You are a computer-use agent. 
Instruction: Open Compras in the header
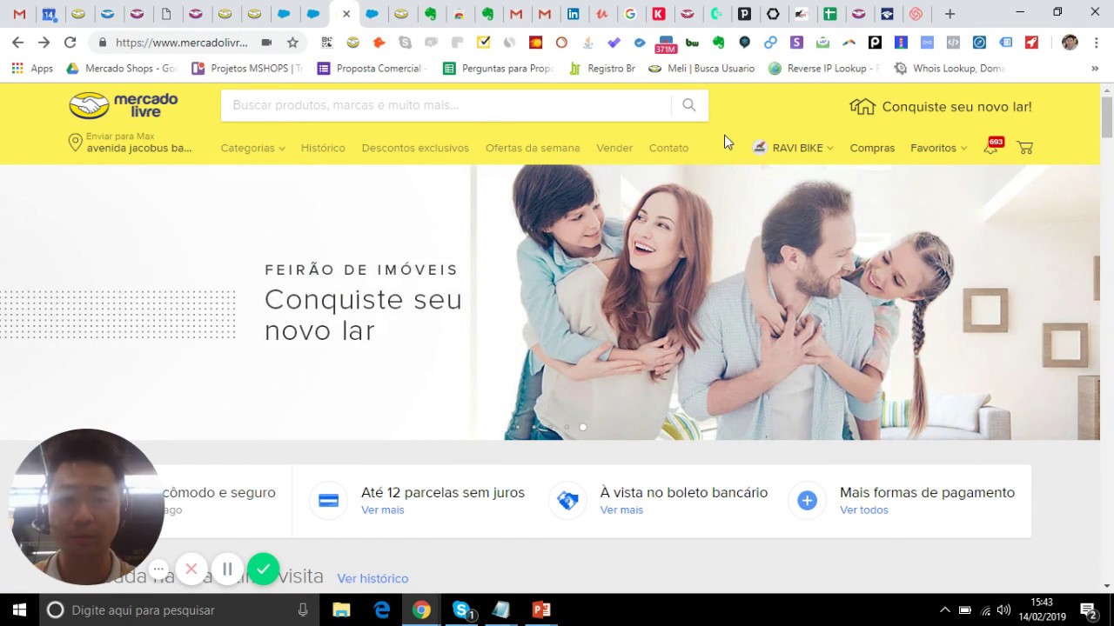click(x=872, y=148)
